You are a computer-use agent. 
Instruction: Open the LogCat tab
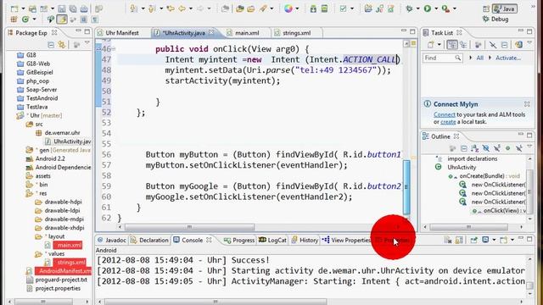[x=272, y=240]
